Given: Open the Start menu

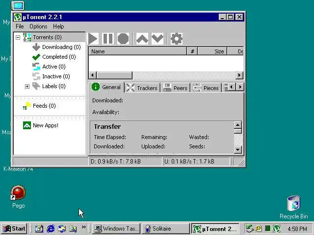Looking at the screenshot, I should [14, 229].
